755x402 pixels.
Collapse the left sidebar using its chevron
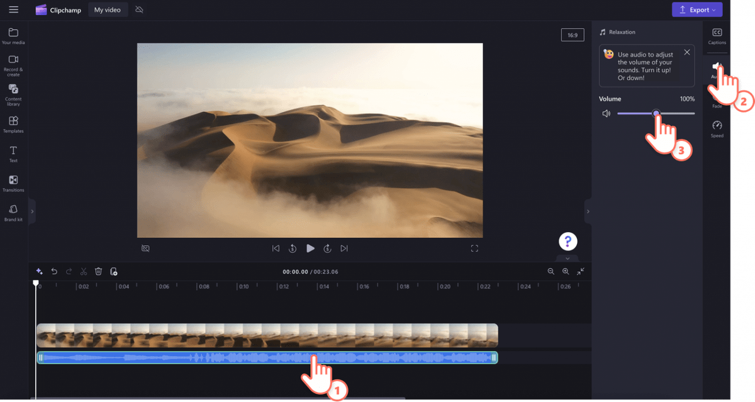(32, 211)
